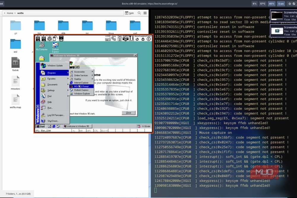Expand Accessories submenu arrow

click(92, 72)
